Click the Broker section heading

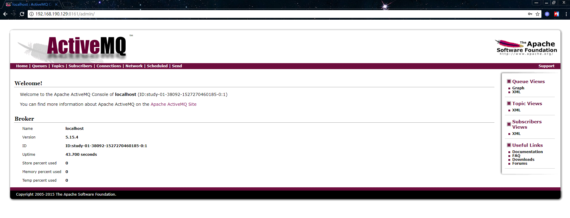[24, 119]
